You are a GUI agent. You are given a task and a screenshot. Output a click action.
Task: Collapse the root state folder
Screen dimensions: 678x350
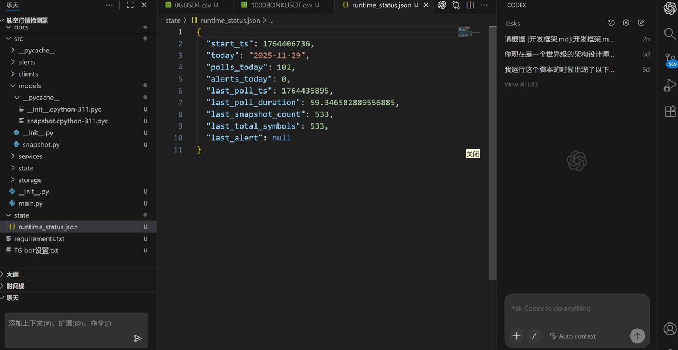(x=78, y=215)
